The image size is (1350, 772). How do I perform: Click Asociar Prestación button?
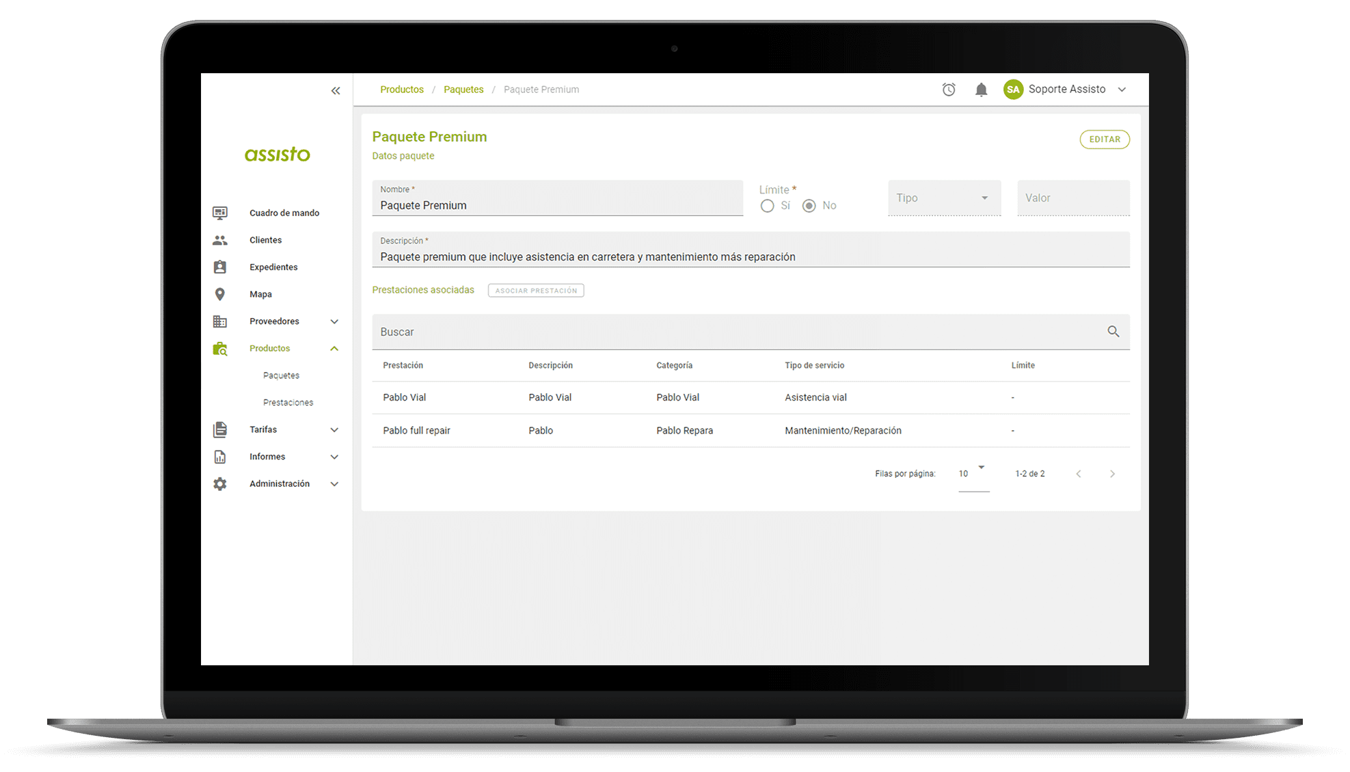point(536,291)
